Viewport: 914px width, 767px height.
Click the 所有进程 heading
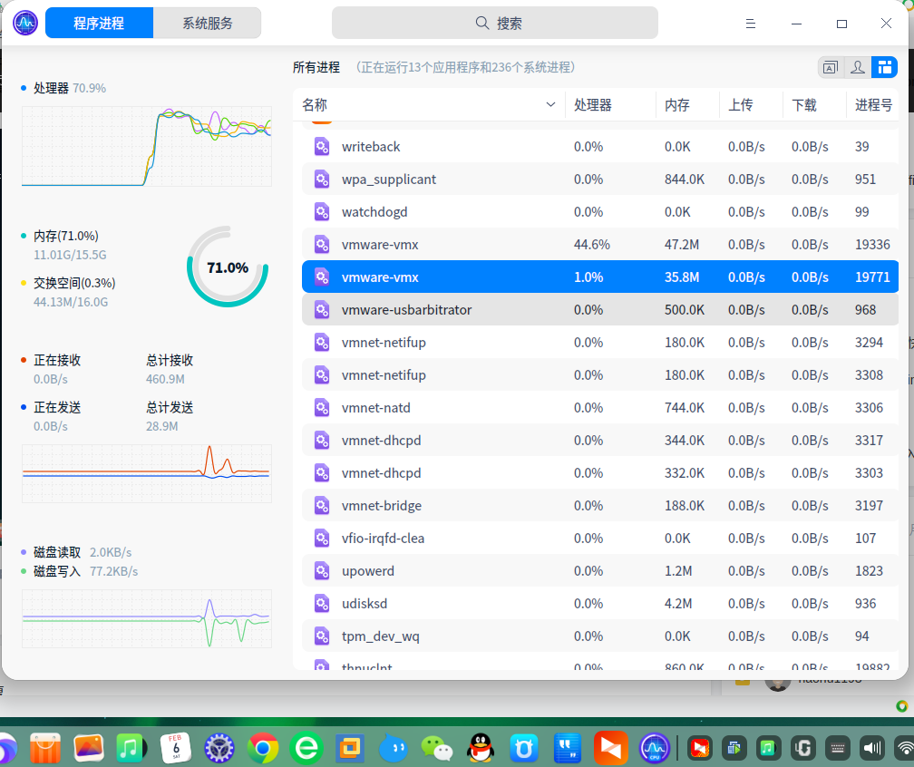pos(316,68)
